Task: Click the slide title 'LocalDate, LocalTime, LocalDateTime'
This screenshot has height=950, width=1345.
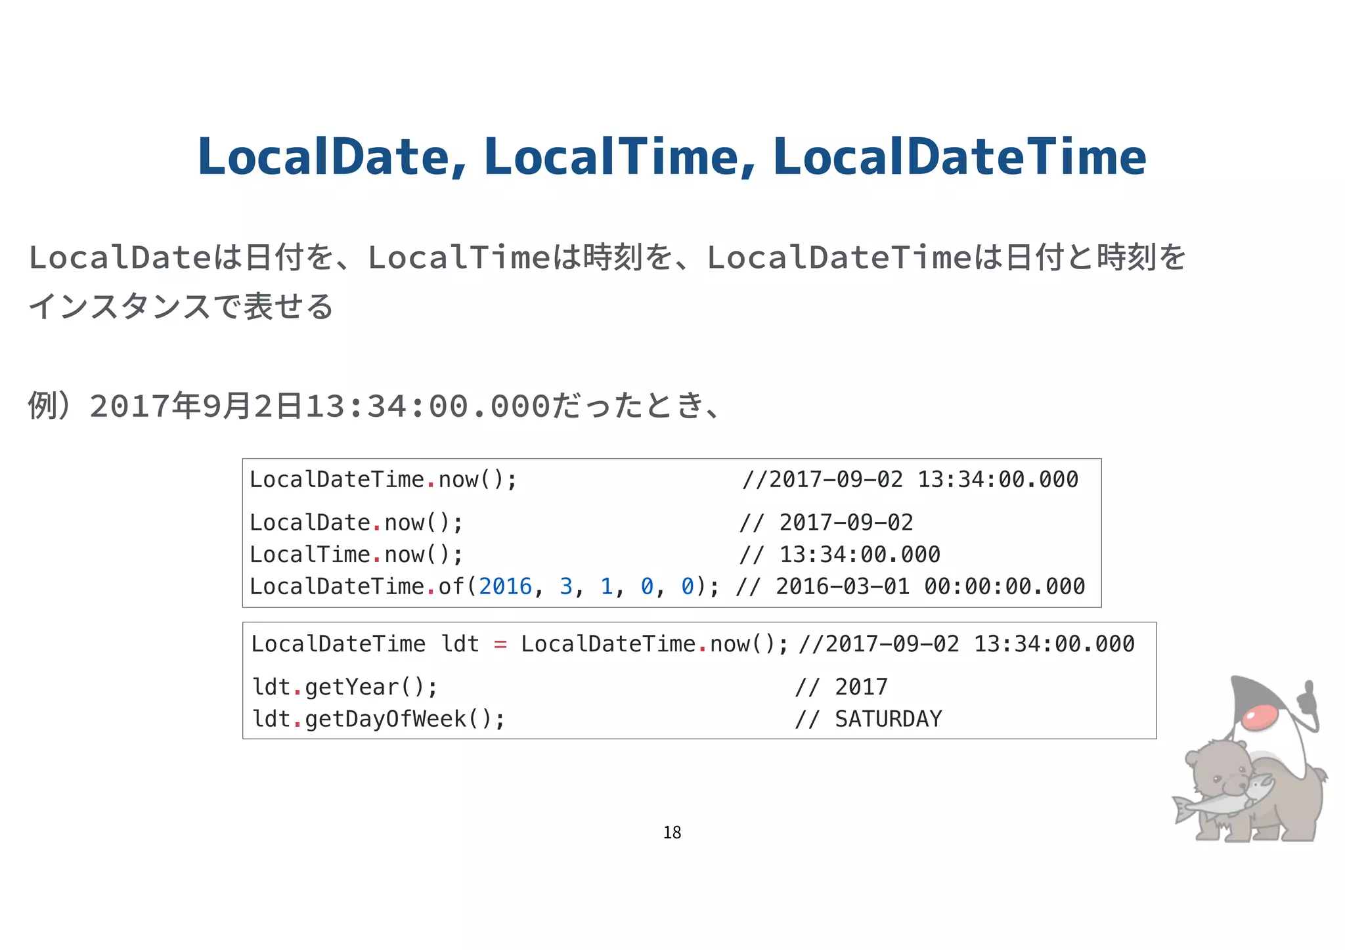Action: tap(672, 156)
